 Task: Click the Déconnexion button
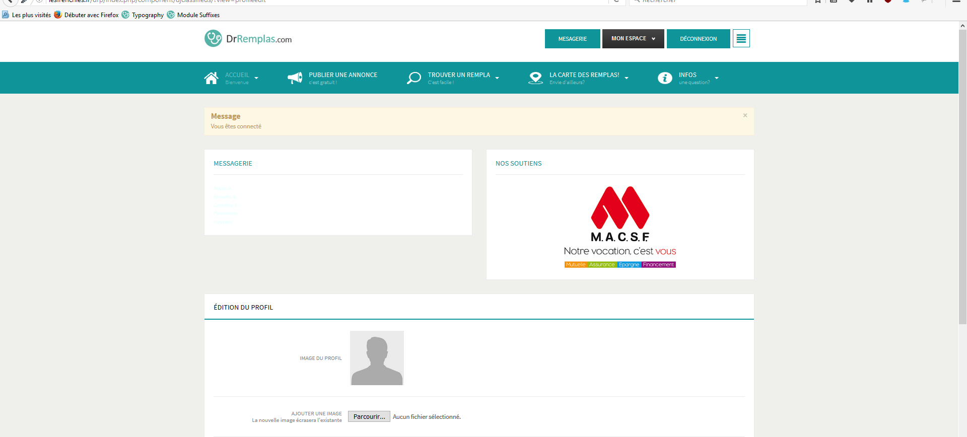click(698, 39)
